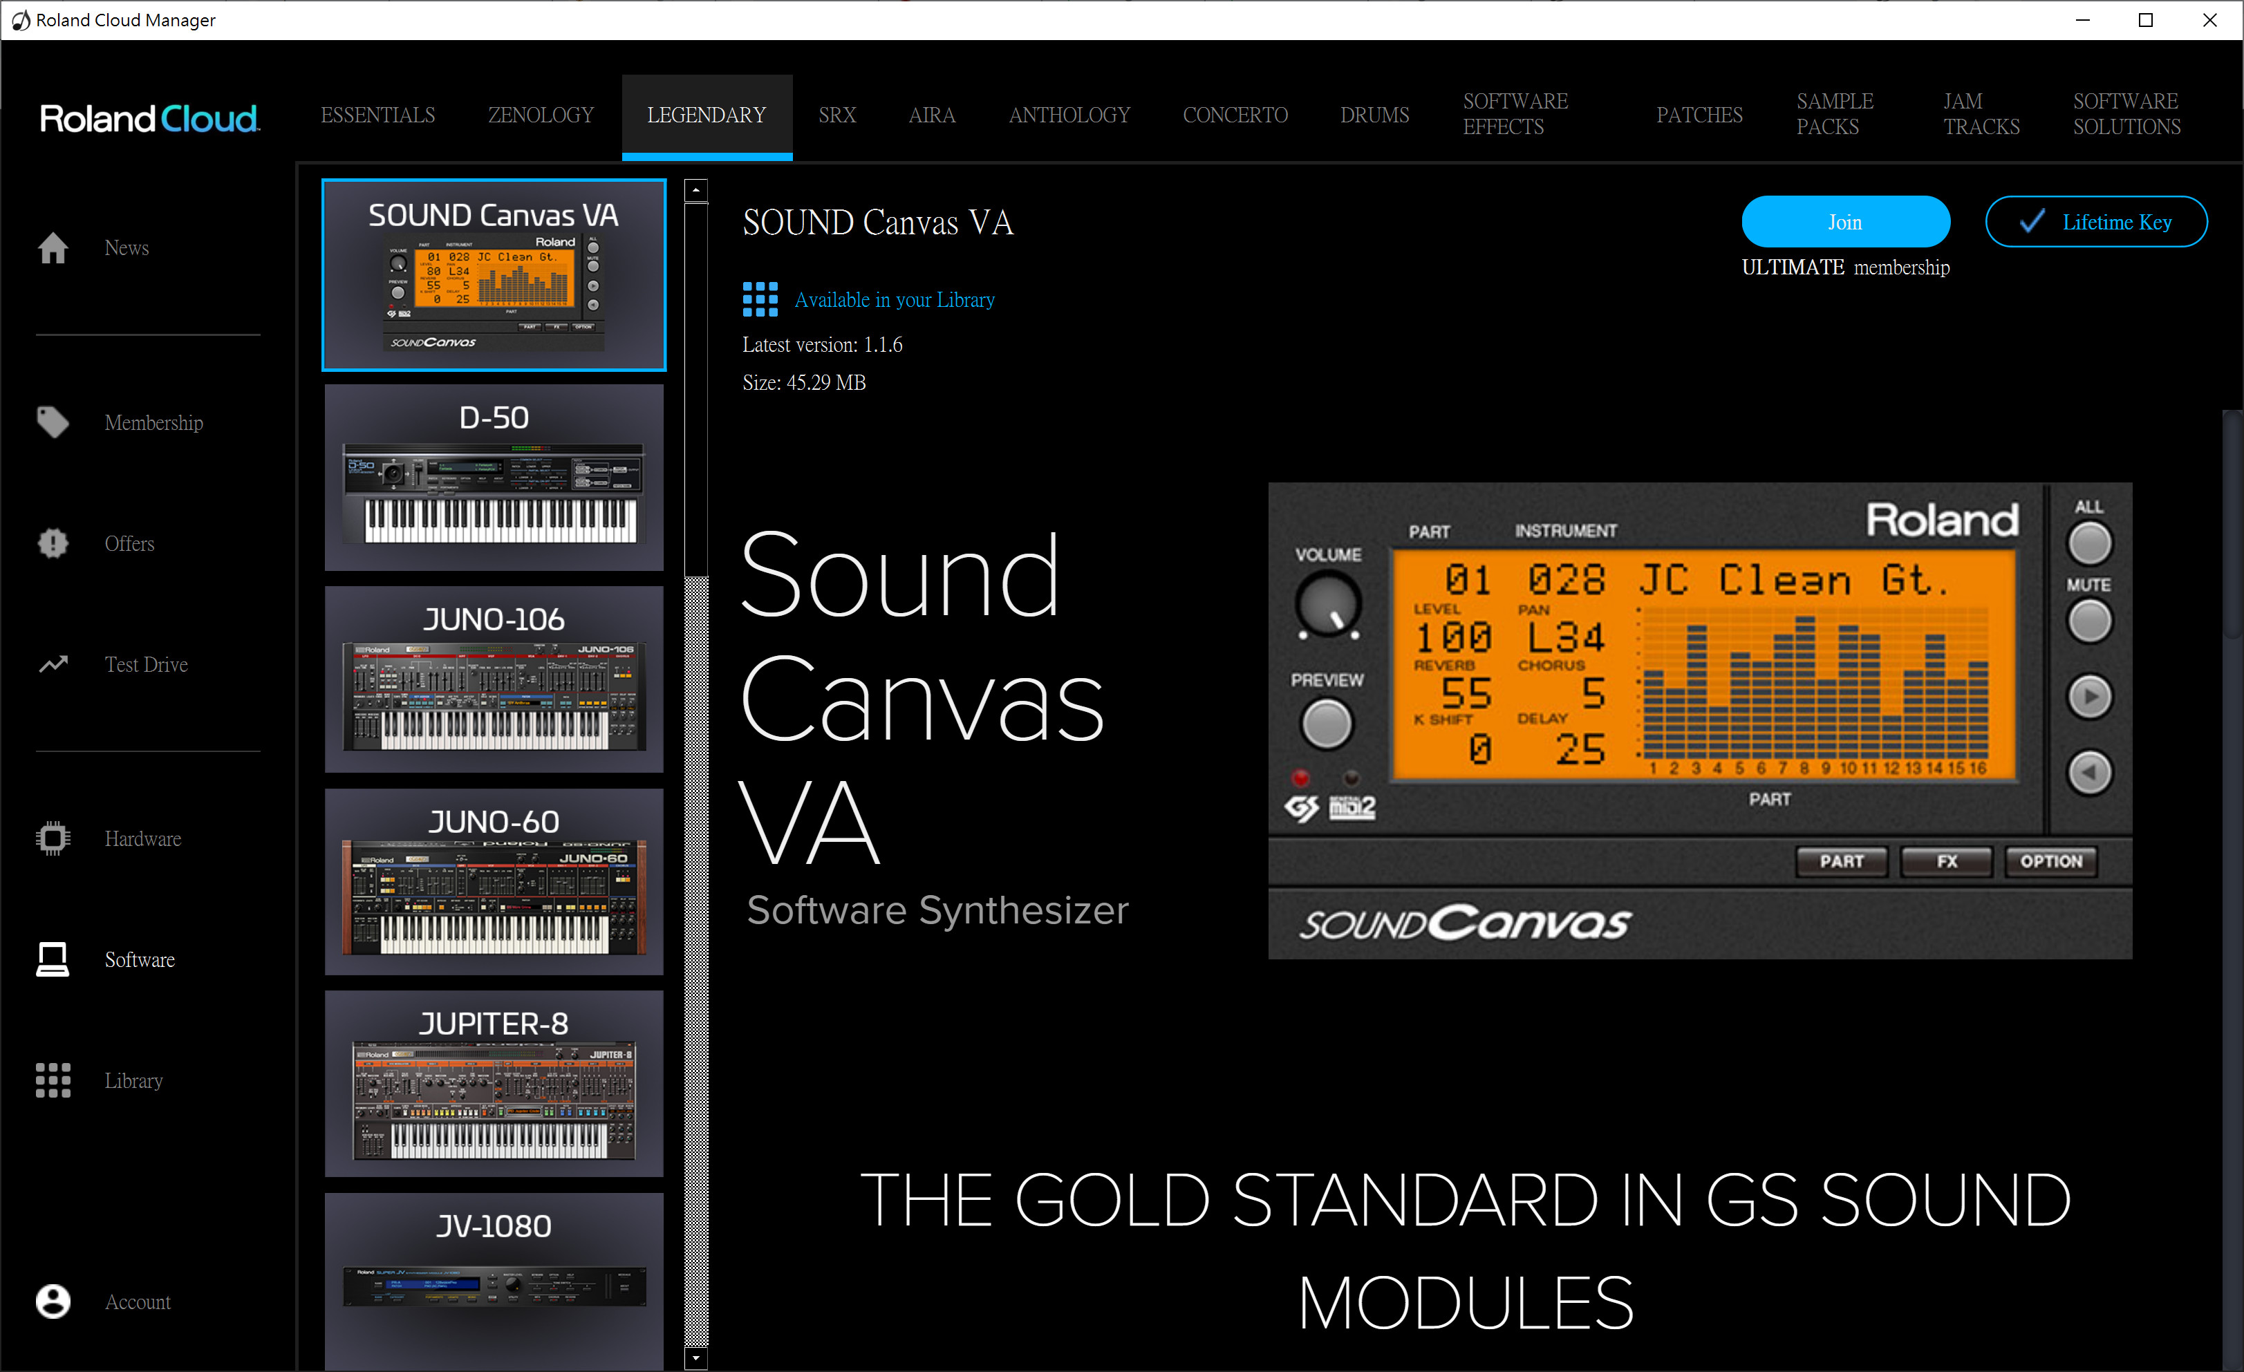
Task: Click the Sound Canvas hero image
Action: [1699, 720]
